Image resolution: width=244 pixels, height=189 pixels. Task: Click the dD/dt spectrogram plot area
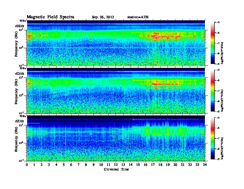tap(116, 90)
